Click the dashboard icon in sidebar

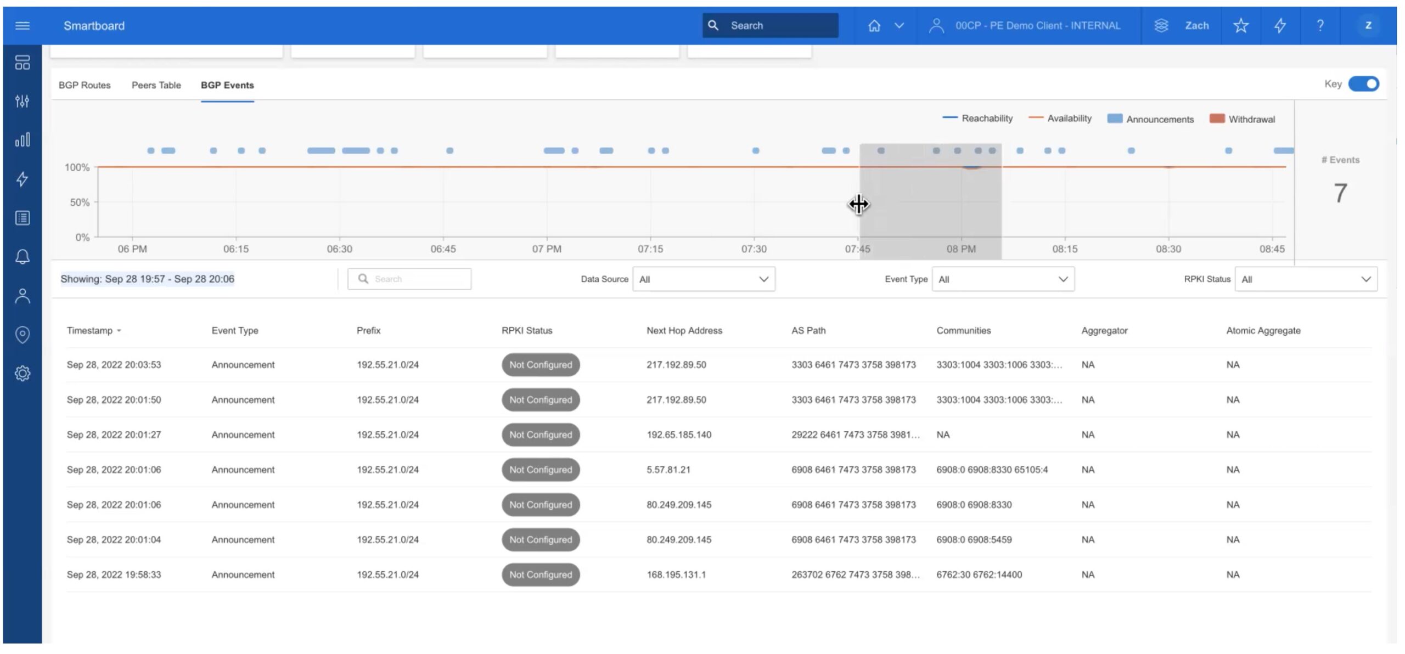click(x=23, y=63)
